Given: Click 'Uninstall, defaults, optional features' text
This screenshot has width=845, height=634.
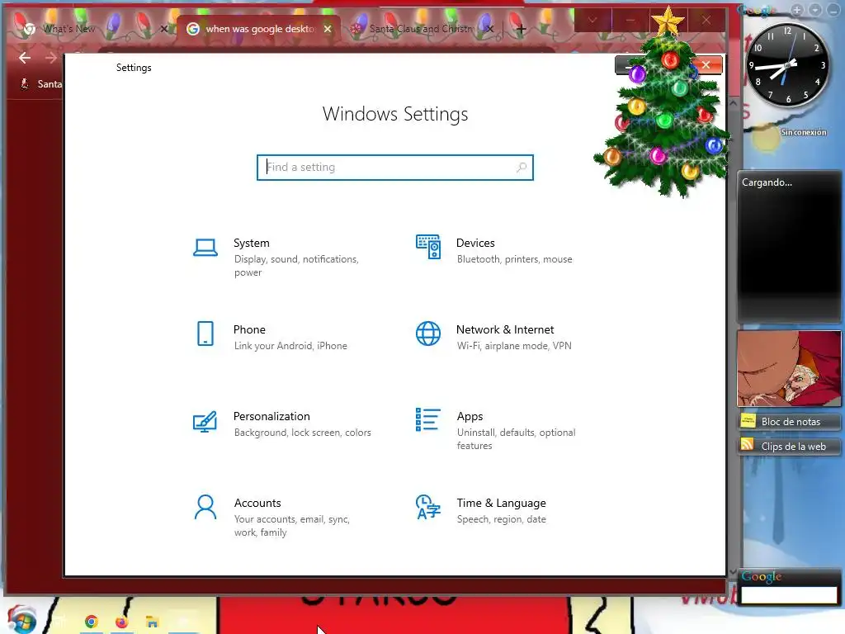Looking at the screenshot, I should [517, 439].
